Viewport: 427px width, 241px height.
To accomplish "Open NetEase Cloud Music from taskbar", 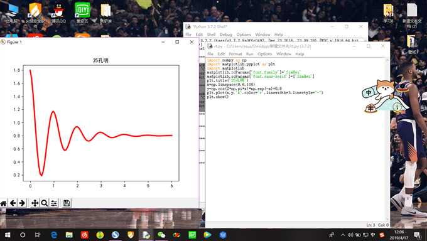I will click(84, 235).
